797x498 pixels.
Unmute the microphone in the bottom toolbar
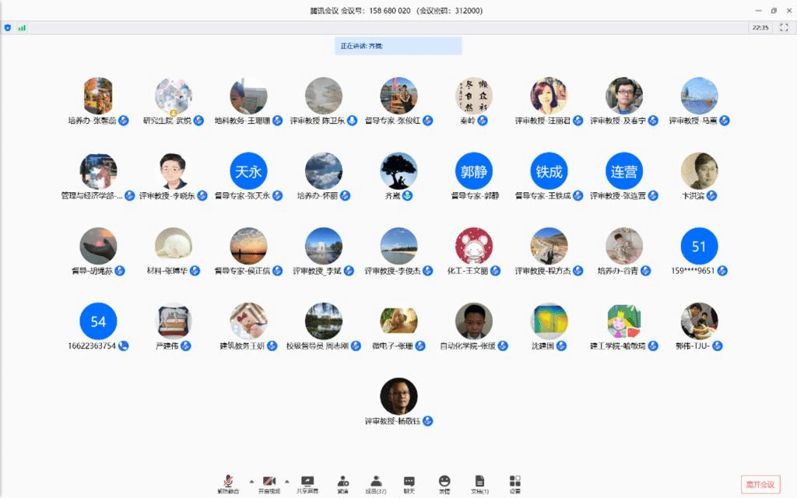point(228,483)
